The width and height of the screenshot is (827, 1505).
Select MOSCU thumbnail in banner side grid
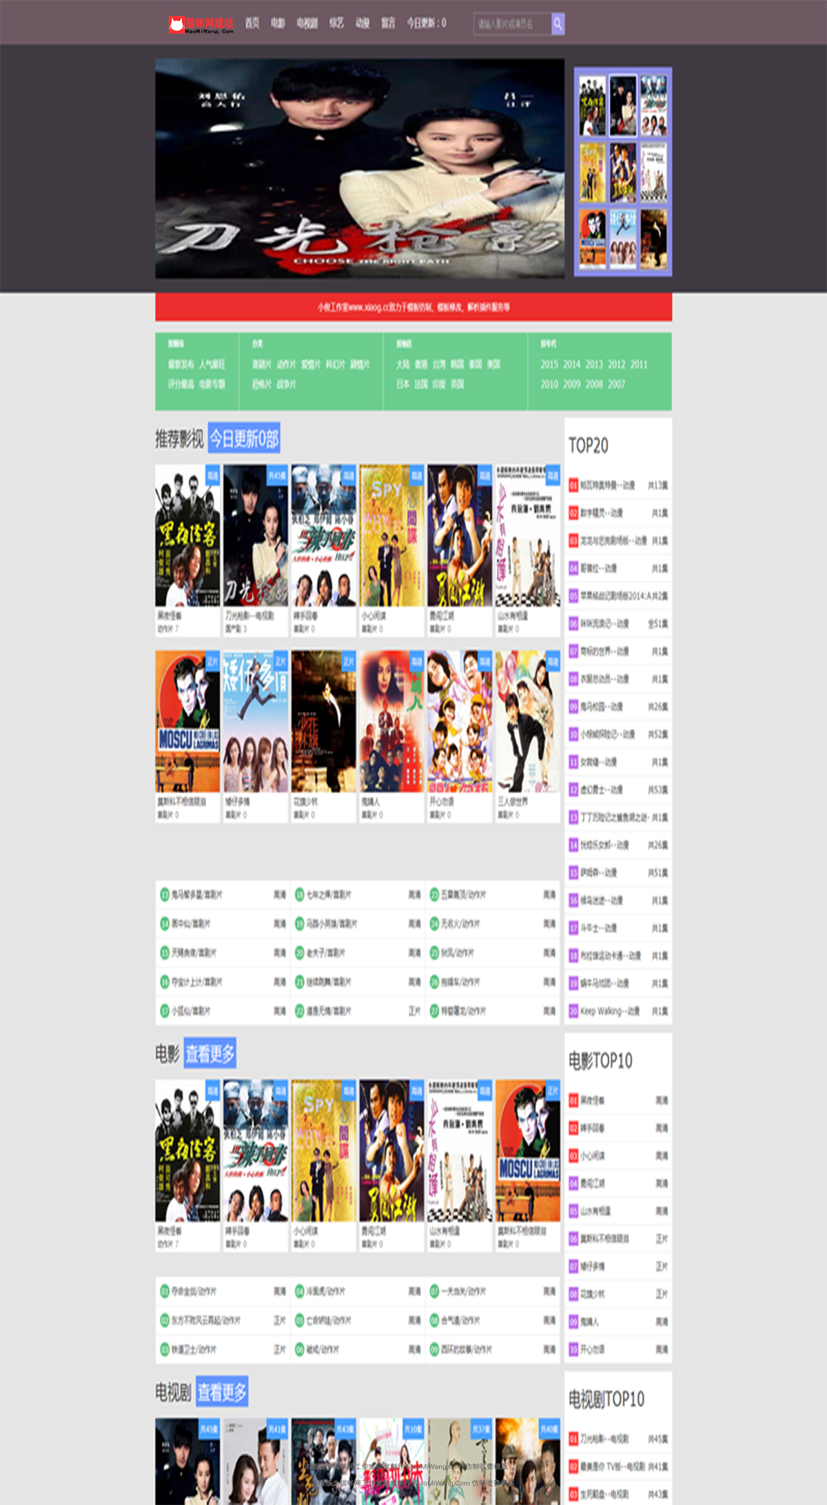[592, 239]
